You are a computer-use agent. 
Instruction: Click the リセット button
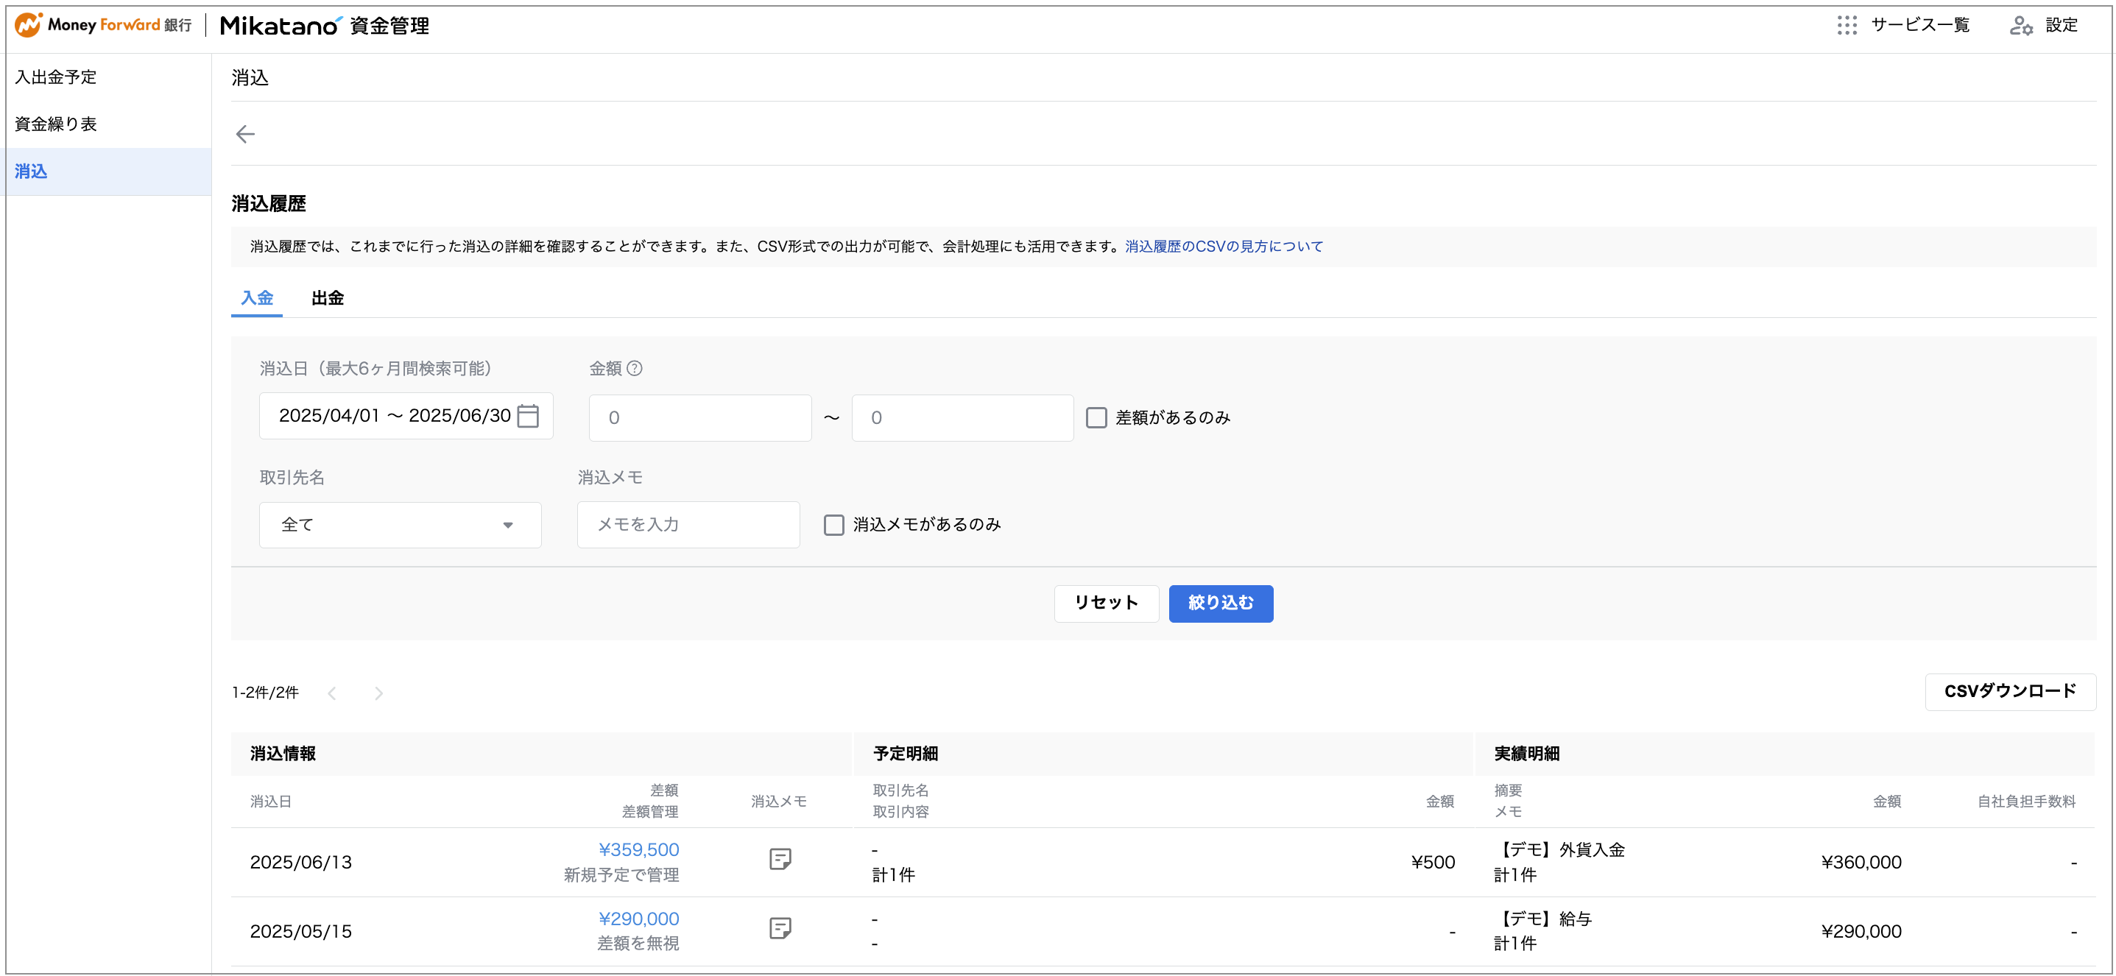coord(1107,604)
